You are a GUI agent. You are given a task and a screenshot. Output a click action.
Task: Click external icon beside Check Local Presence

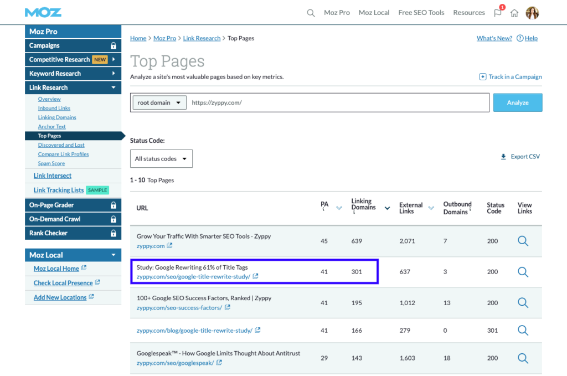tap(97, 282)
